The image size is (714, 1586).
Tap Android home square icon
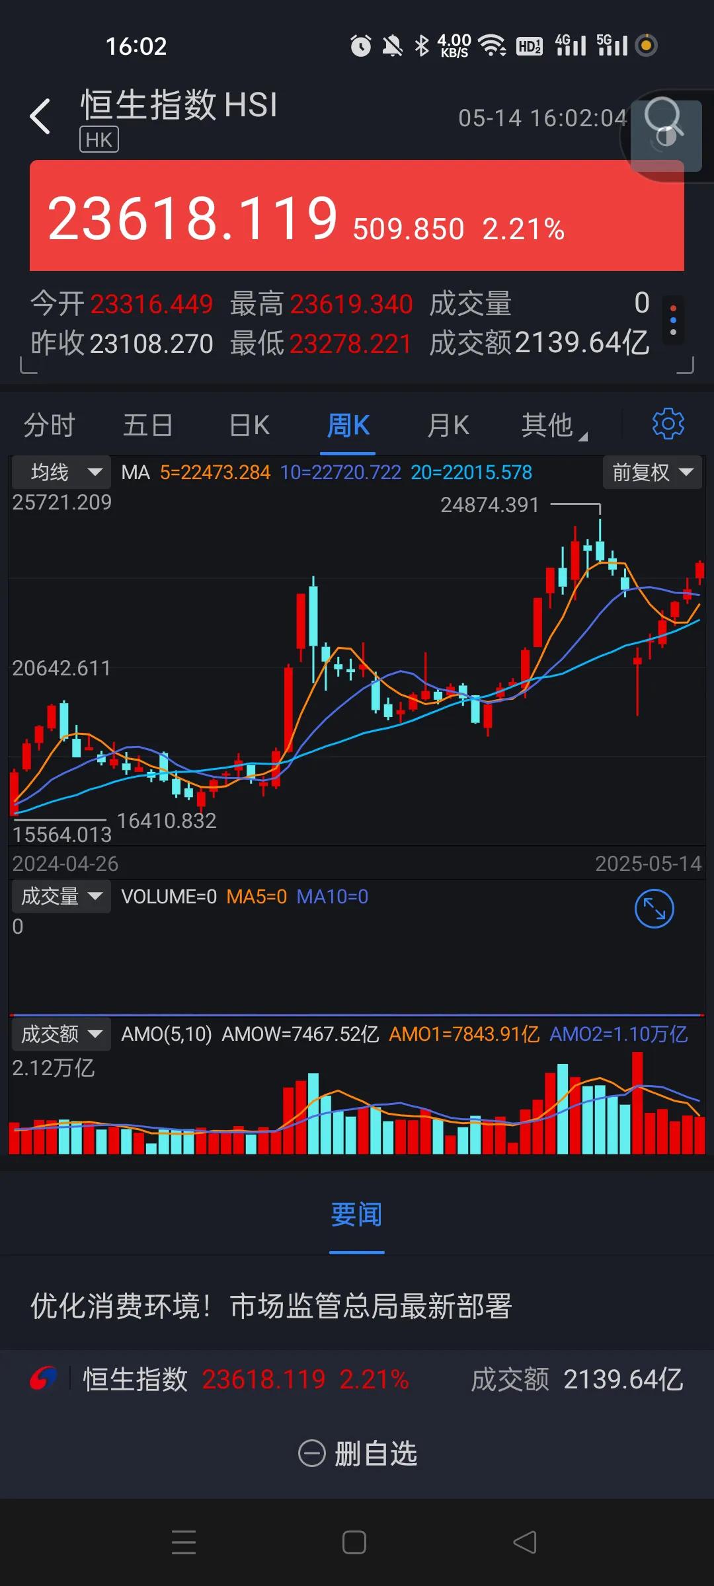pos(354,1542)
